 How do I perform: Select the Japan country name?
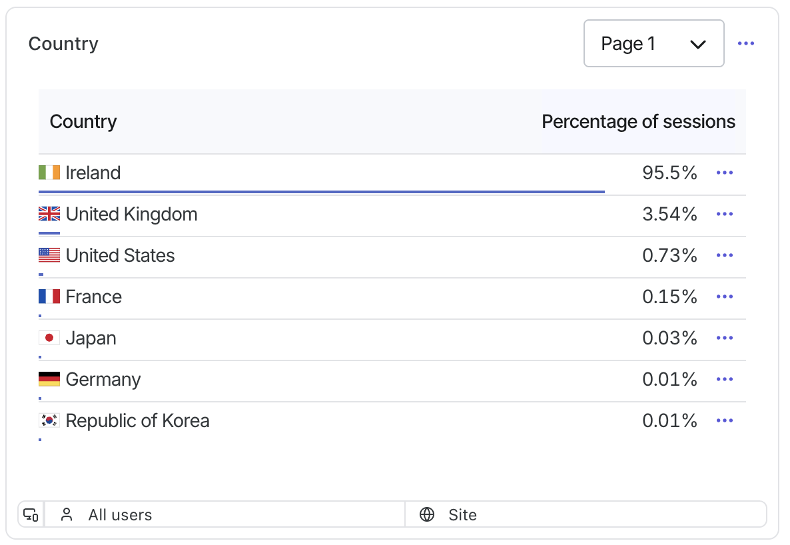(91, 338)
